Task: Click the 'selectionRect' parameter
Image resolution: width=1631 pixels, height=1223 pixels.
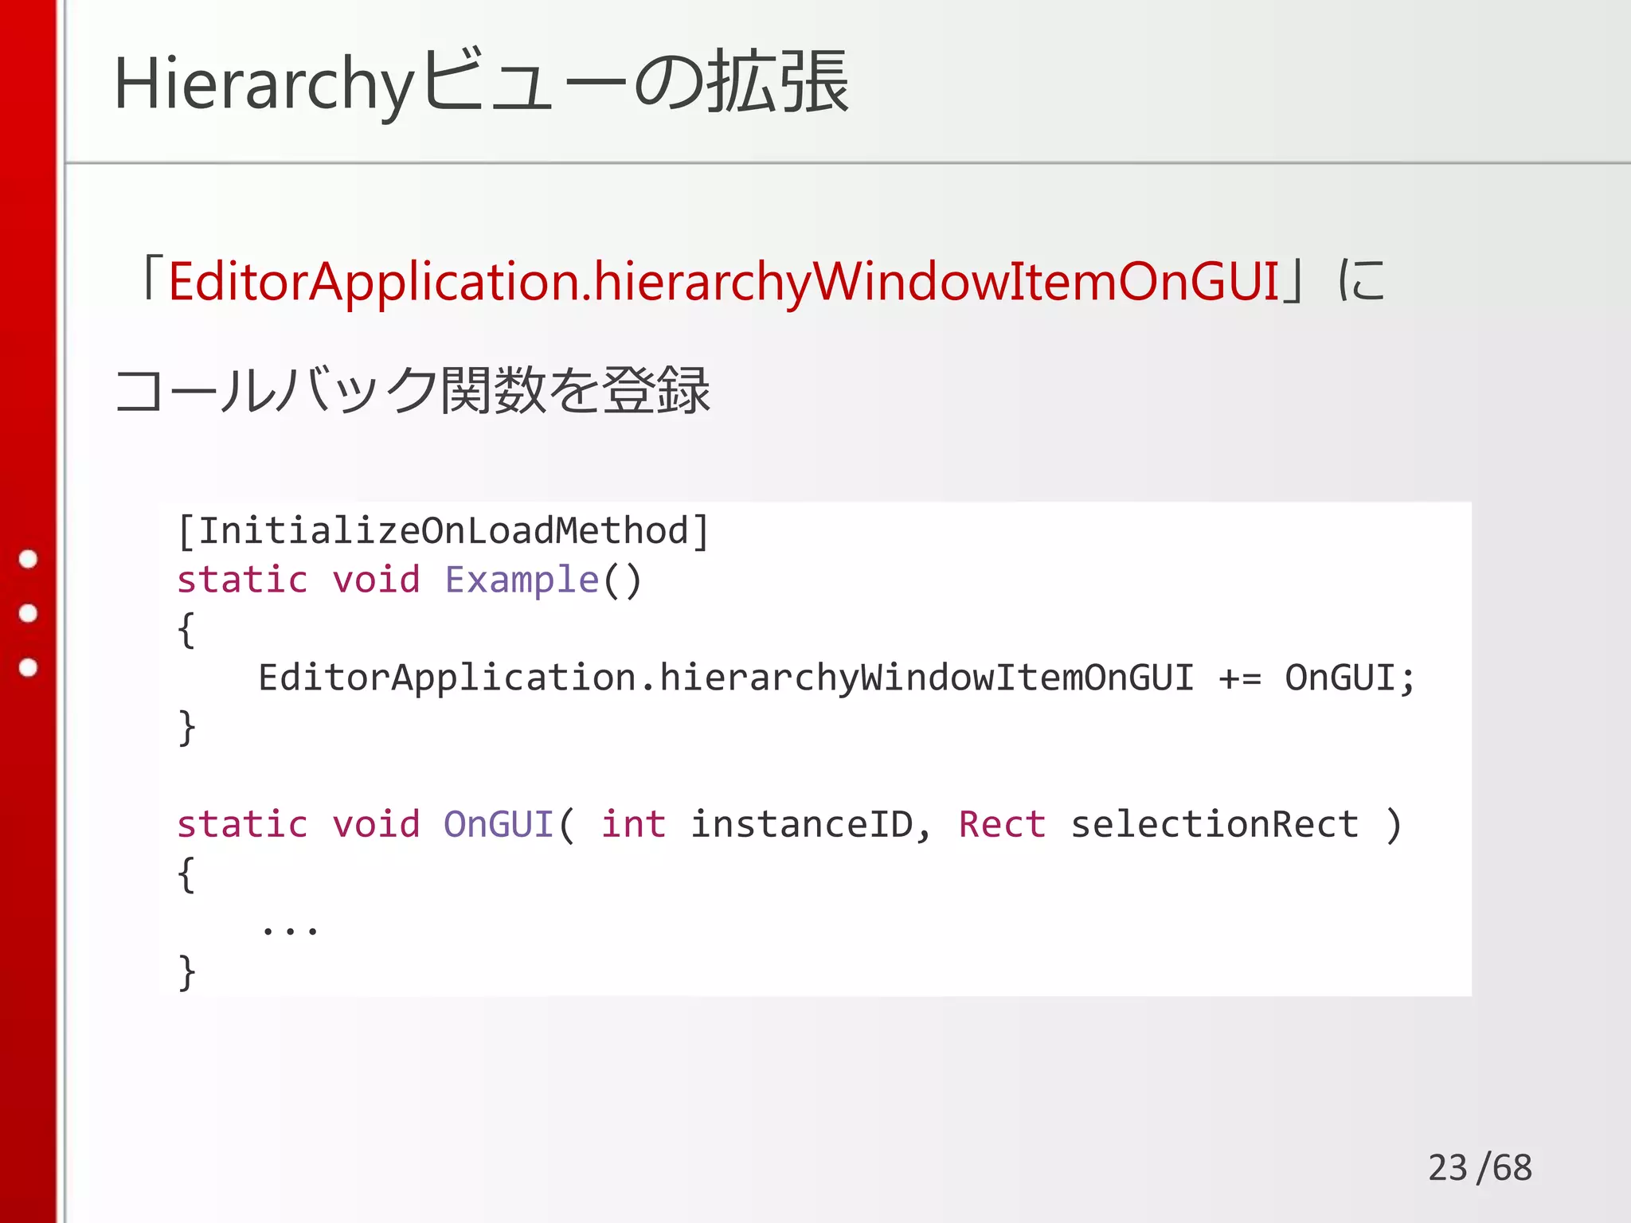Action: click(x=1214, y=824)
